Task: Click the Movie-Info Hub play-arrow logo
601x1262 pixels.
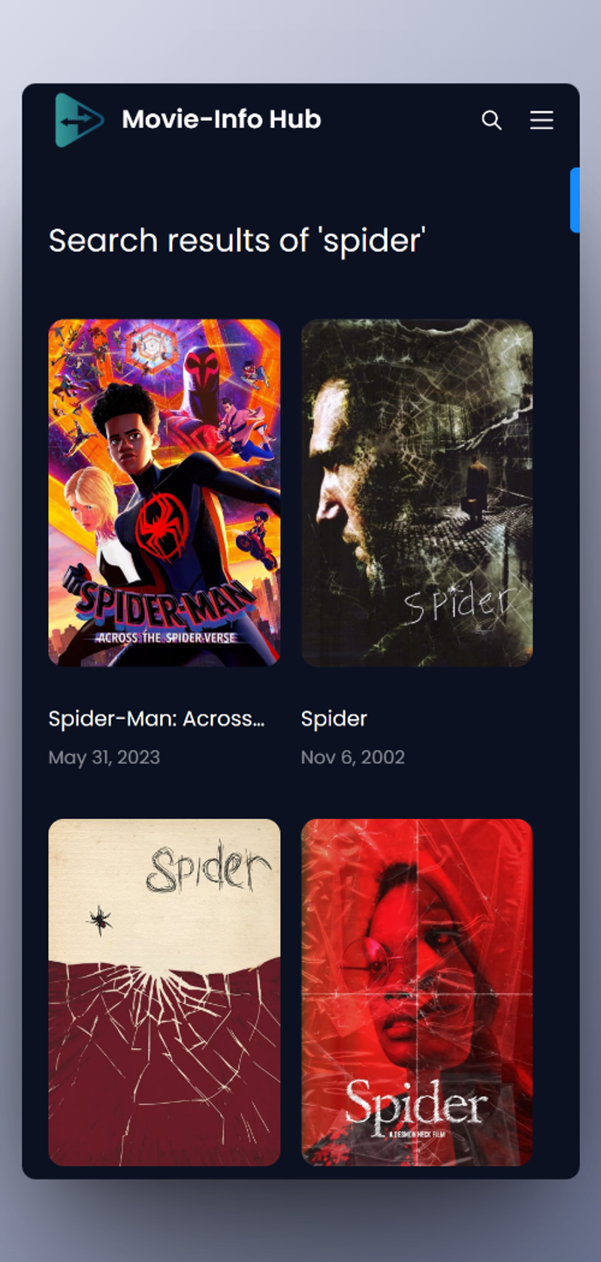Action: pyautogui.click(x=79, y=120)
